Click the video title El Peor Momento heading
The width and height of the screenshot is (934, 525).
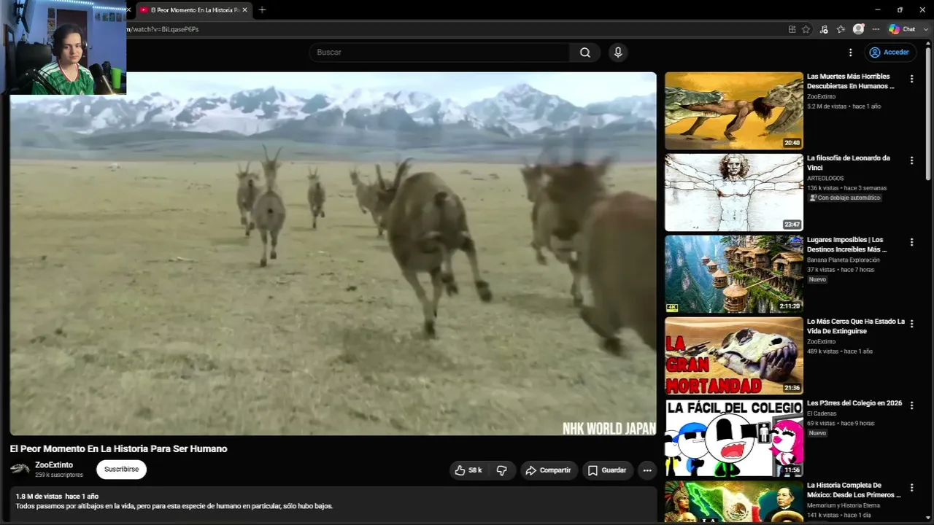pos(118,449)
